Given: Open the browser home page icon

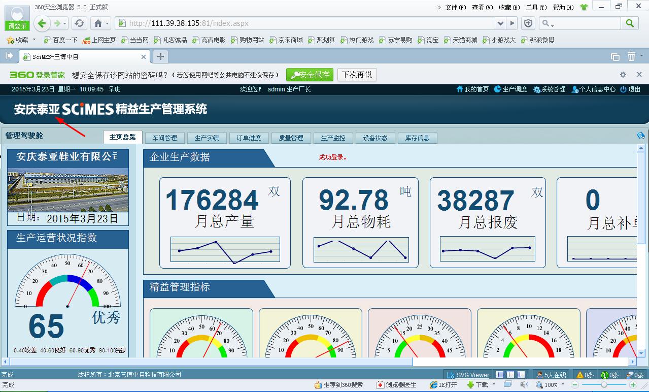Looking at the screenshot, I should (x=98, y=23).
